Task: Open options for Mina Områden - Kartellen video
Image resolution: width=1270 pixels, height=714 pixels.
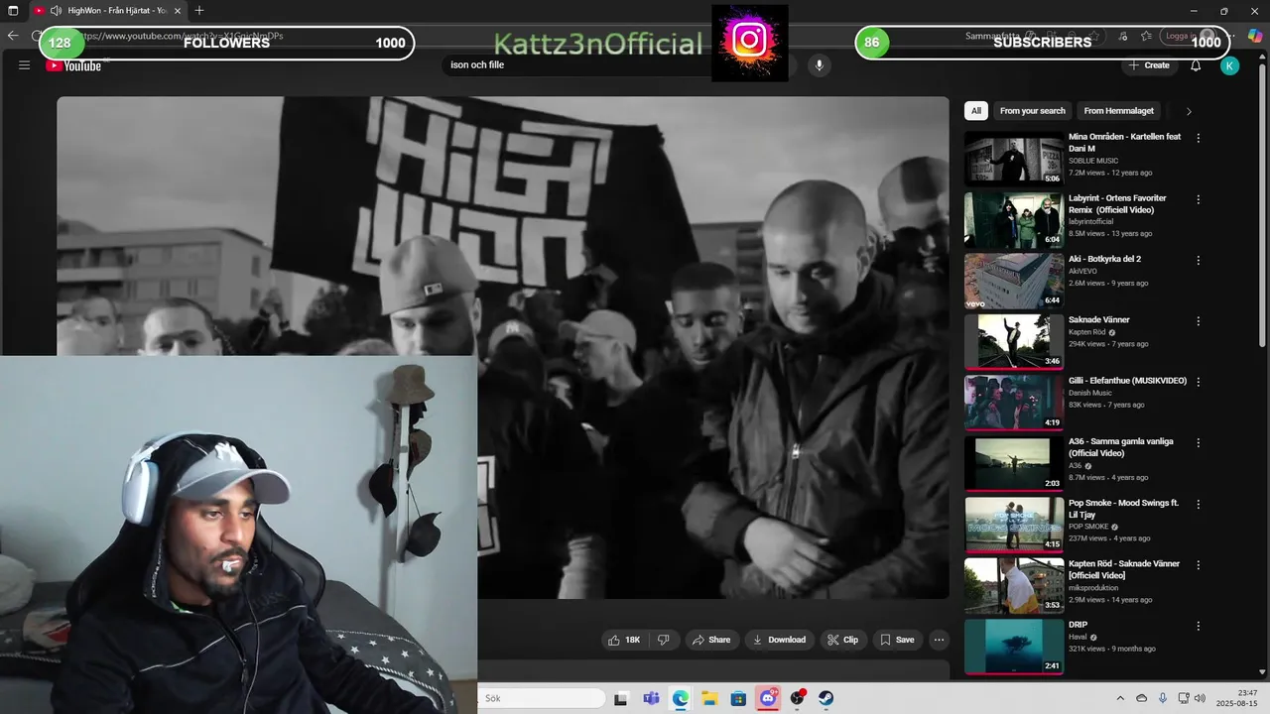Action: coord(1198,138)
